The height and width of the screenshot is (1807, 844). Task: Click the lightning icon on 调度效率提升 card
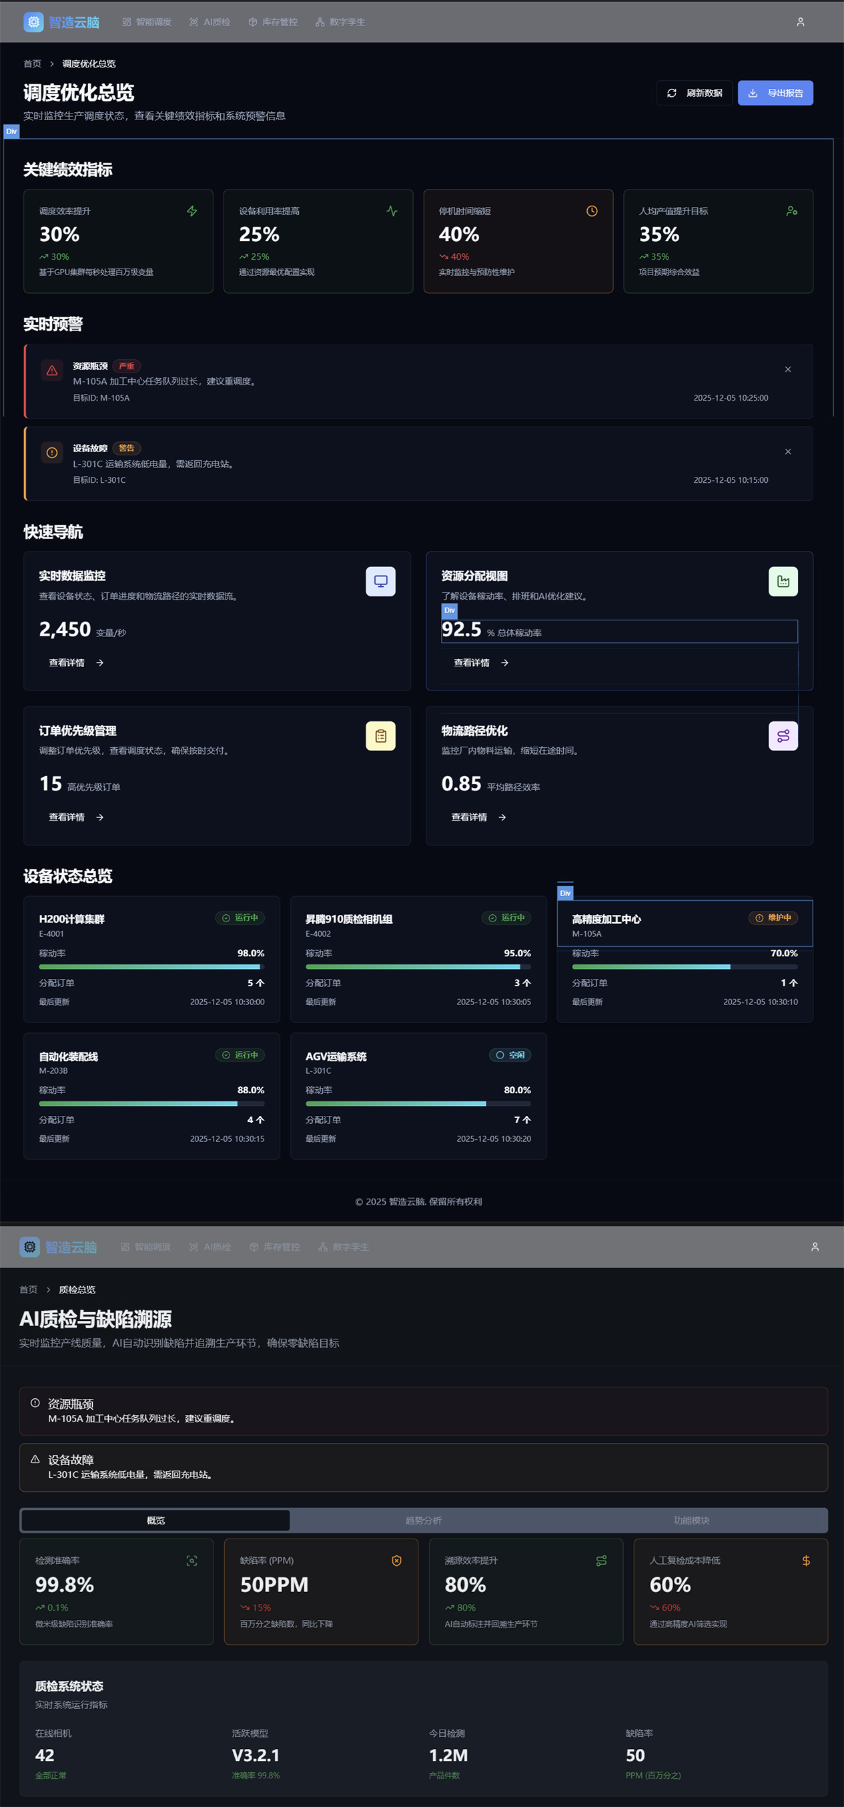(191, 211)
